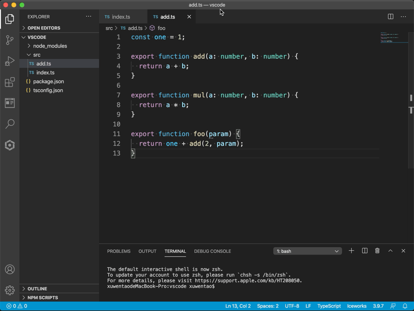414x311 pixels.
Task: Maximize the panel size with chevron
Action: point(391,251)
